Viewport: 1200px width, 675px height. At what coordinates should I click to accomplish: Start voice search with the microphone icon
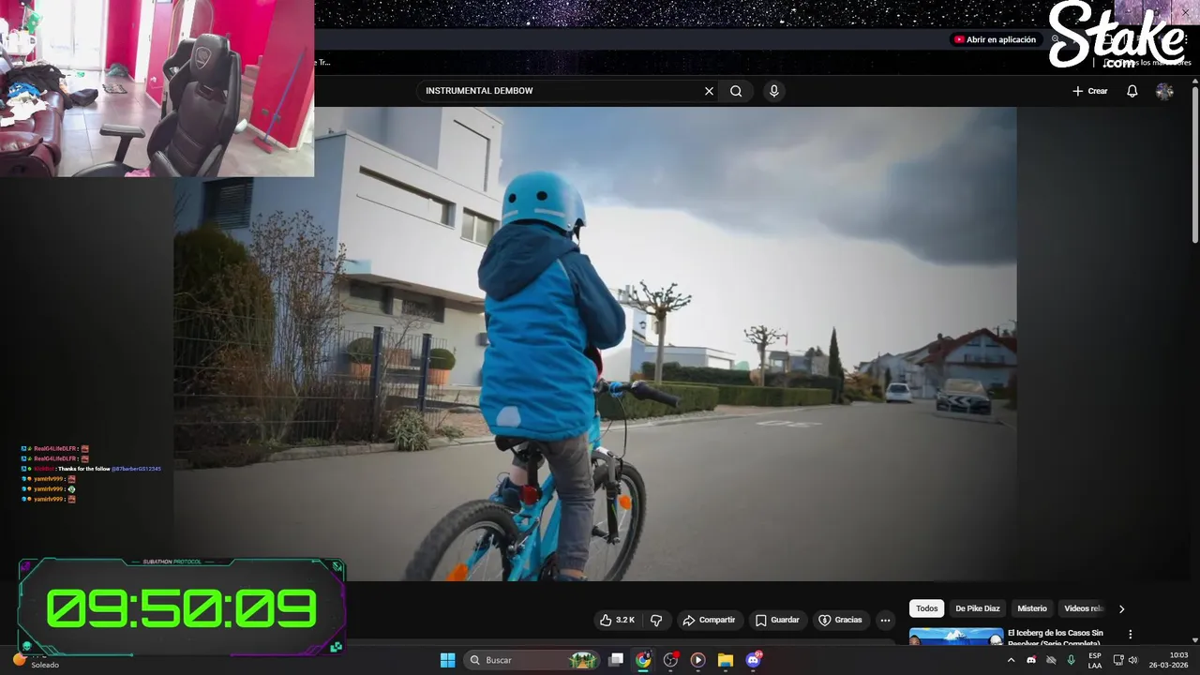coord(773,91)
